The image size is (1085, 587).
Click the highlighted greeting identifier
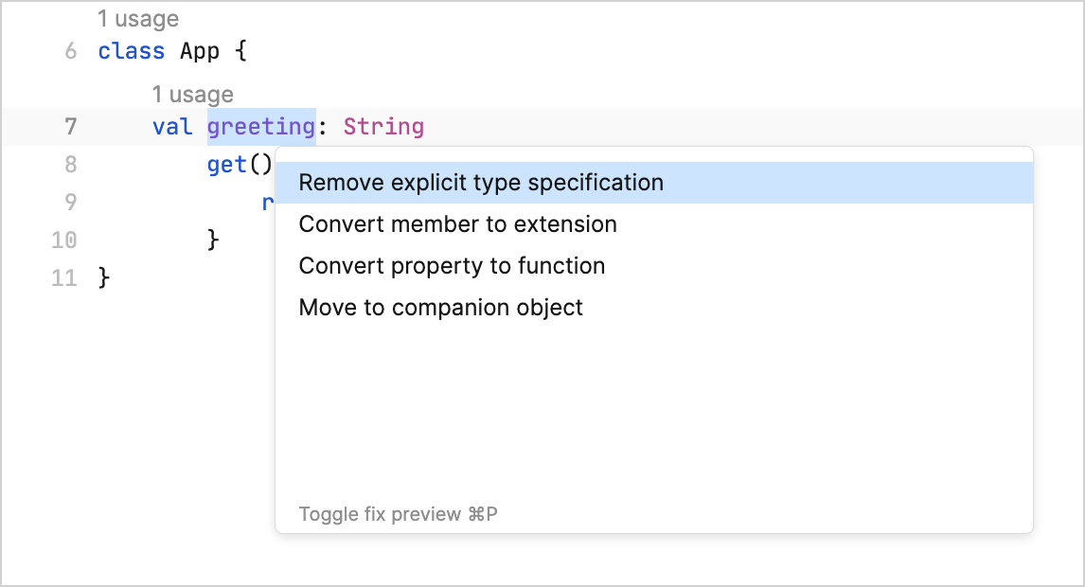(260, 127)
